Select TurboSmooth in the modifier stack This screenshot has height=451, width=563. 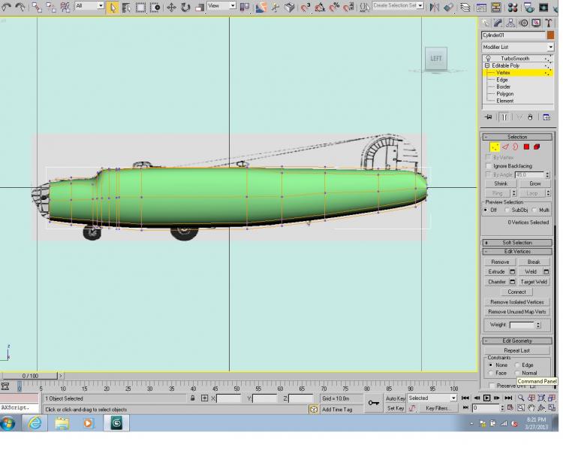[x=515, y=59]
